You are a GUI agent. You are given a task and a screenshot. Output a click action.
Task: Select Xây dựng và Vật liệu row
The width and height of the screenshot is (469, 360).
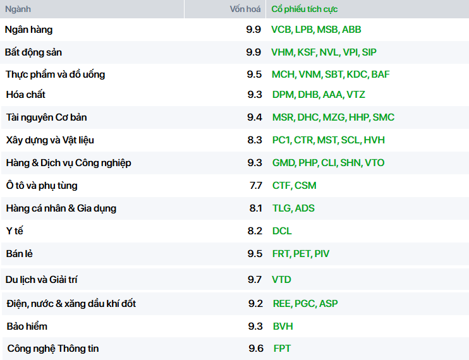(50, 140)
